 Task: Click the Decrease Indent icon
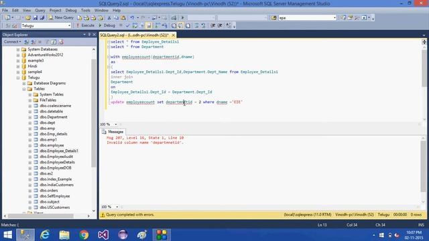(x=213, y=25)
